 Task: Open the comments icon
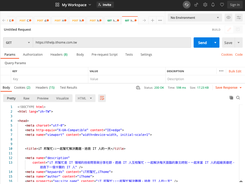click(x=238, y=29)
